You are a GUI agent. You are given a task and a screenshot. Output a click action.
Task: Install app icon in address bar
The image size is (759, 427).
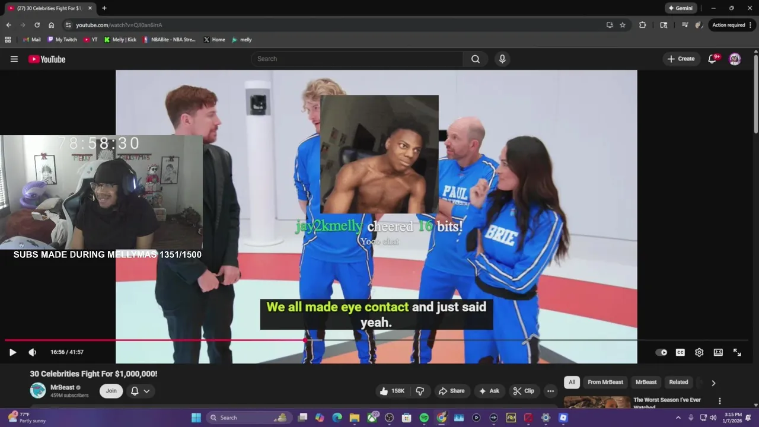610,25
